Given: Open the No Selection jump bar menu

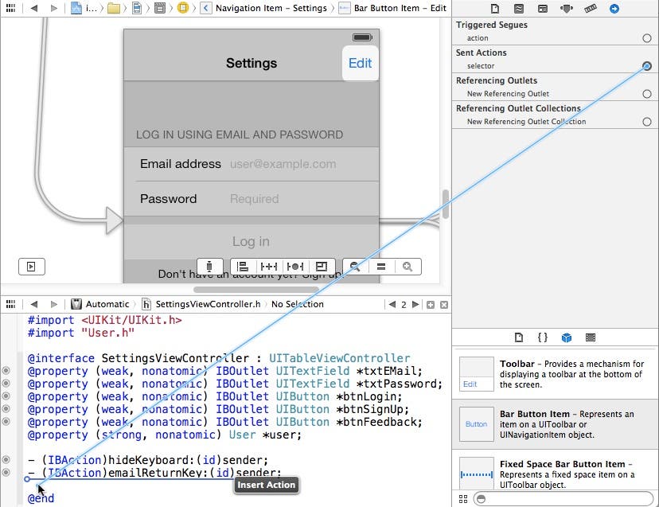Looking at the screenshot, I should click(x=297, y=304).
